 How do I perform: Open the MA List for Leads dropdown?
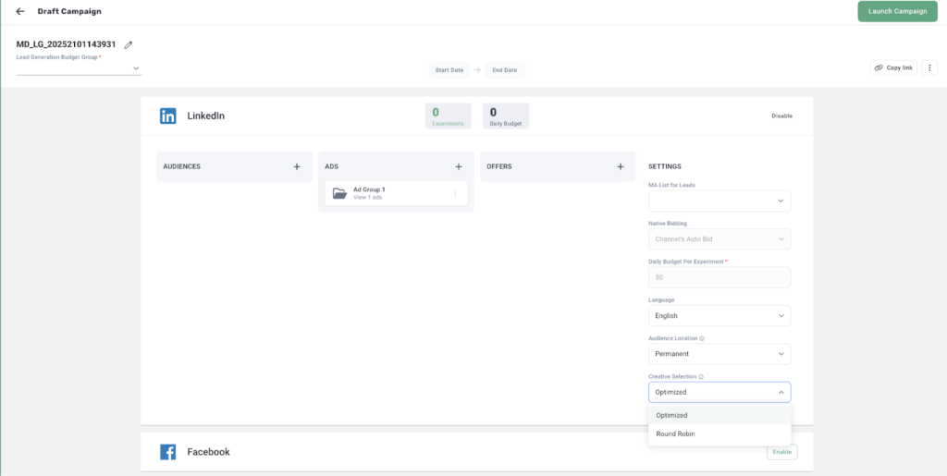pos(719,201)
